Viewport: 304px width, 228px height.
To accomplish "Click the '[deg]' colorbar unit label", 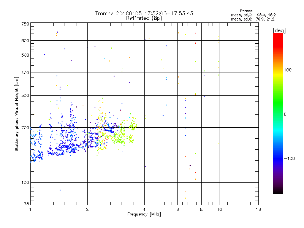I will pos(279,30).
